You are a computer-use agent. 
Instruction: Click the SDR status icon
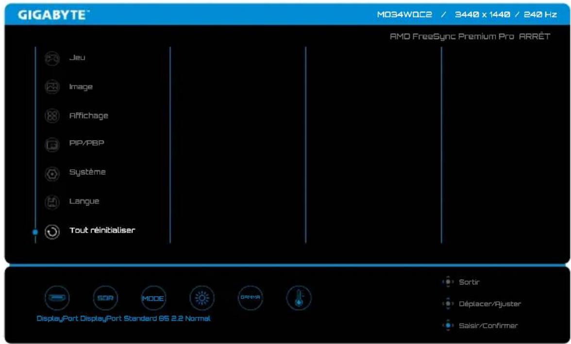[105, 298]
